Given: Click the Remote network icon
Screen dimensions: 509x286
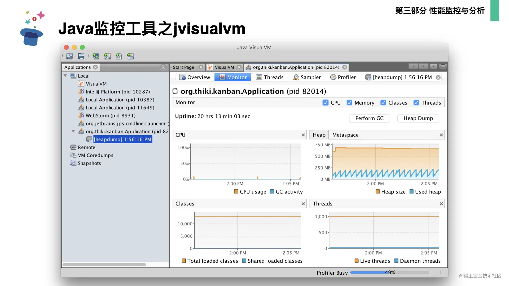Looking at the screenshot, I should 73,147.
